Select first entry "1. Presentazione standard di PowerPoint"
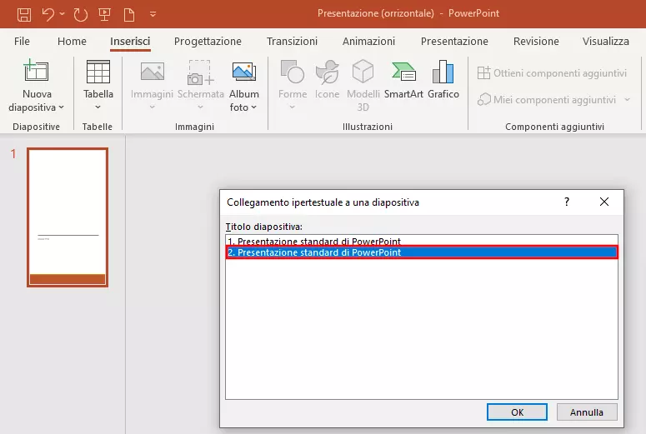The width and height of the screenshot is (646, 434). (314, 242)
